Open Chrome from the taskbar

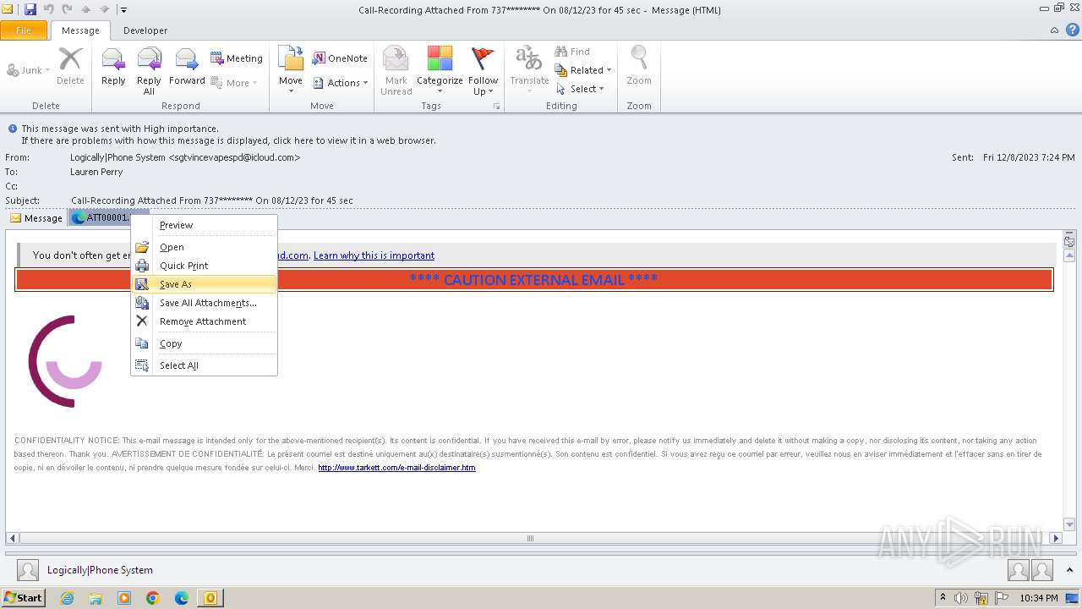click(153, 598)
